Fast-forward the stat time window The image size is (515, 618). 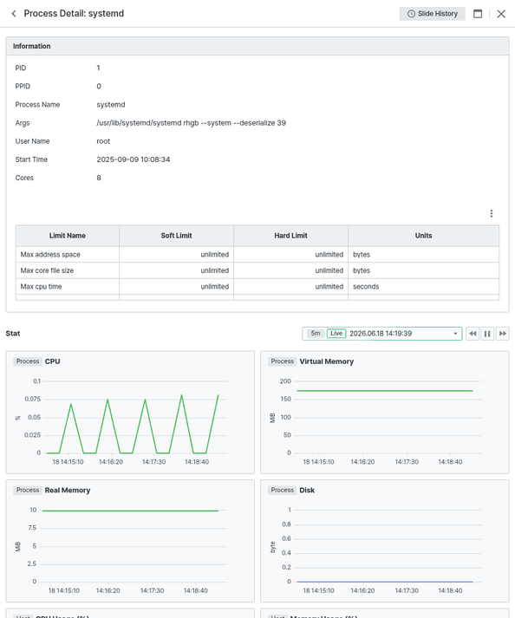click(x=502, y=334)
